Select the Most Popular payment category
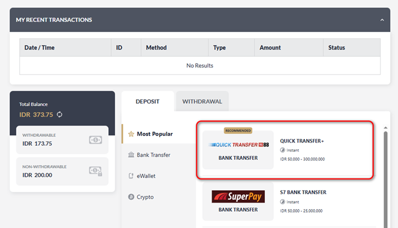Image resolution: width=398 pixels, height=228 pixels. pyautogui.click(x=154, y=134)
